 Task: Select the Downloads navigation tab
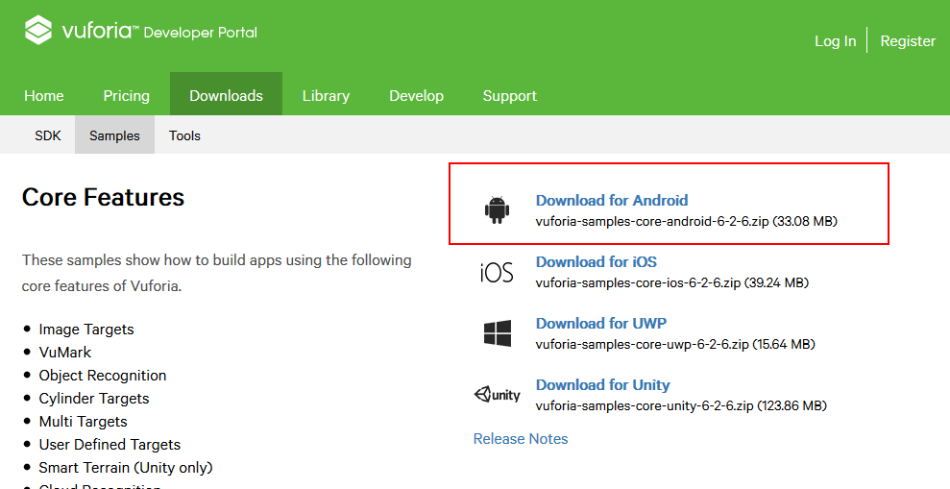[226, 96]
